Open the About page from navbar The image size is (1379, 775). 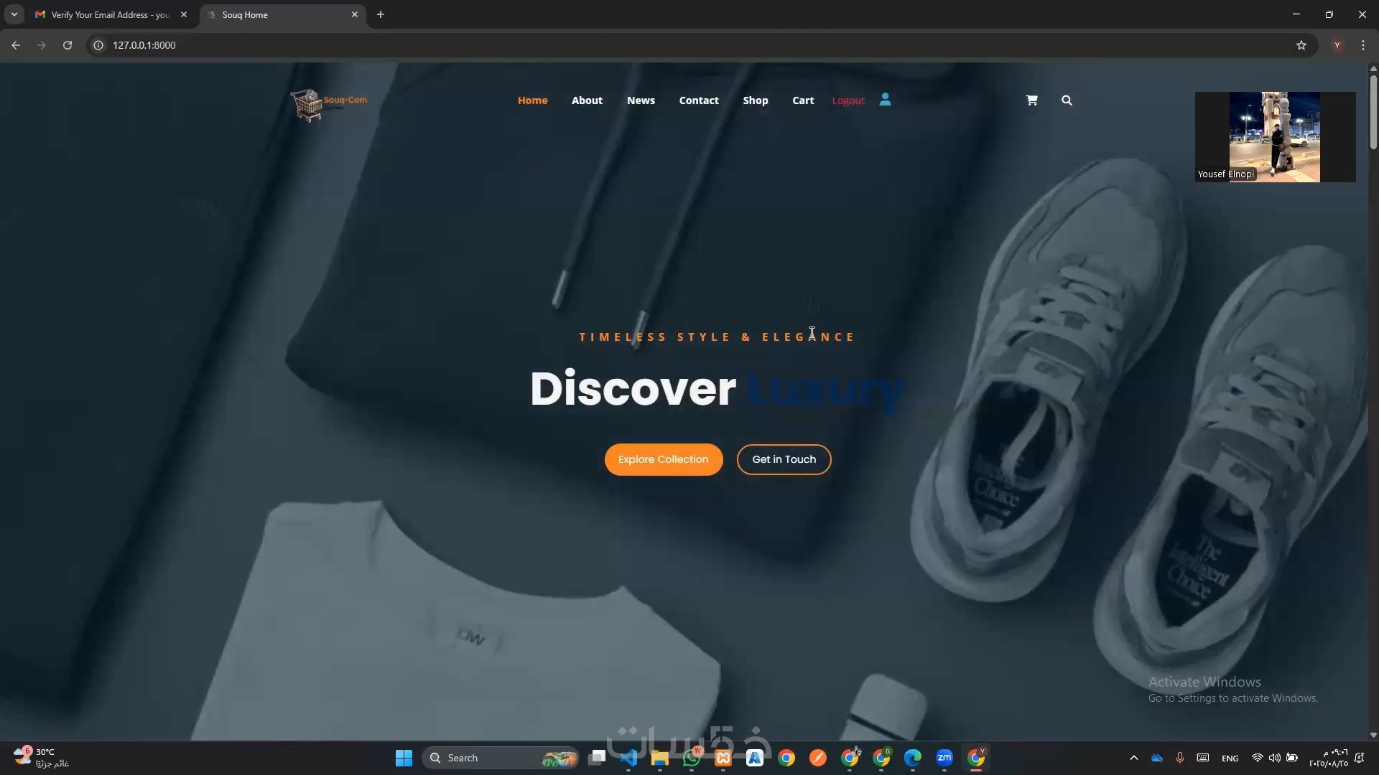(587, 100)
